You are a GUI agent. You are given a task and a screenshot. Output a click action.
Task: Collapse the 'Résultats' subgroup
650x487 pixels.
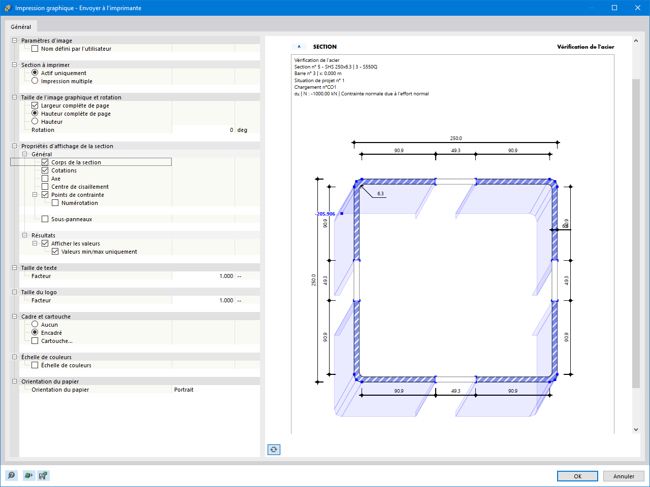coord(24,235)
